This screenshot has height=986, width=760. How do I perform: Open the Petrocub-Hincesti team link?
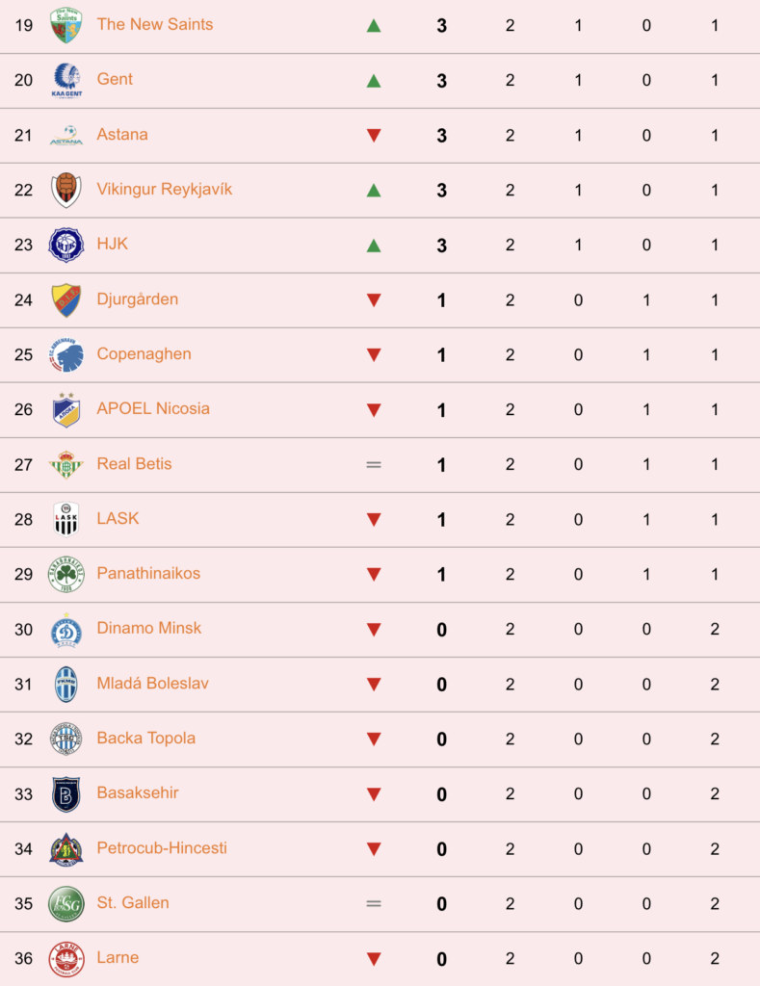(x=162, y=847)
